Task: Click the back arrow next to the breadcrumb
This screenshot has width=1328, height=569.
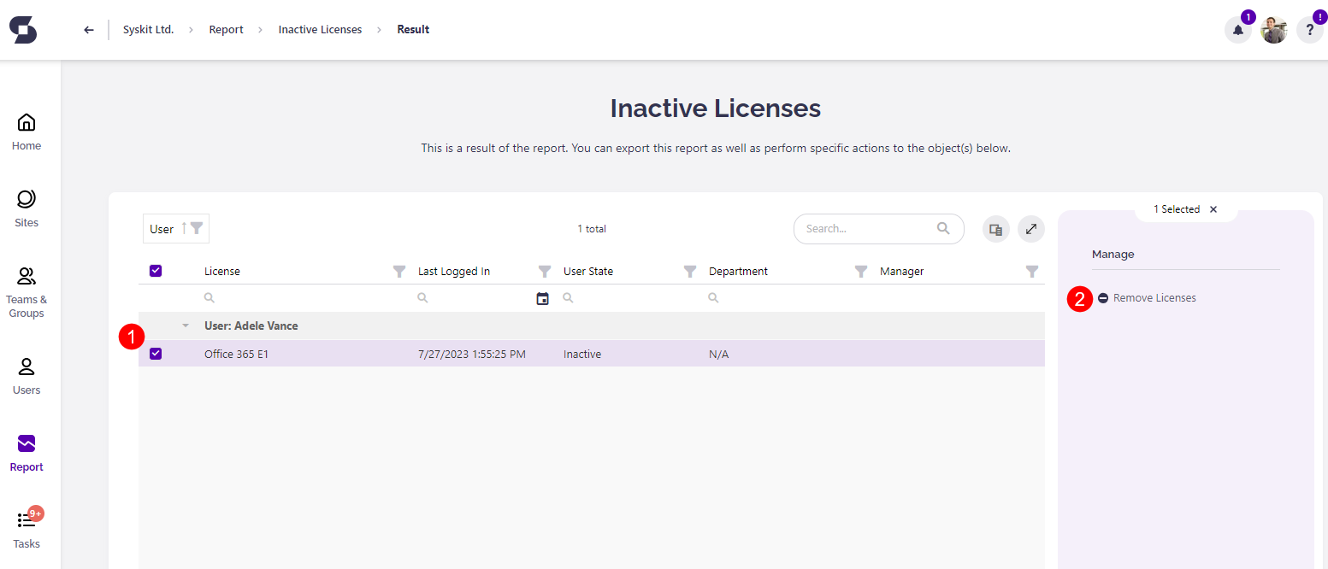Action: click(88, 29)
